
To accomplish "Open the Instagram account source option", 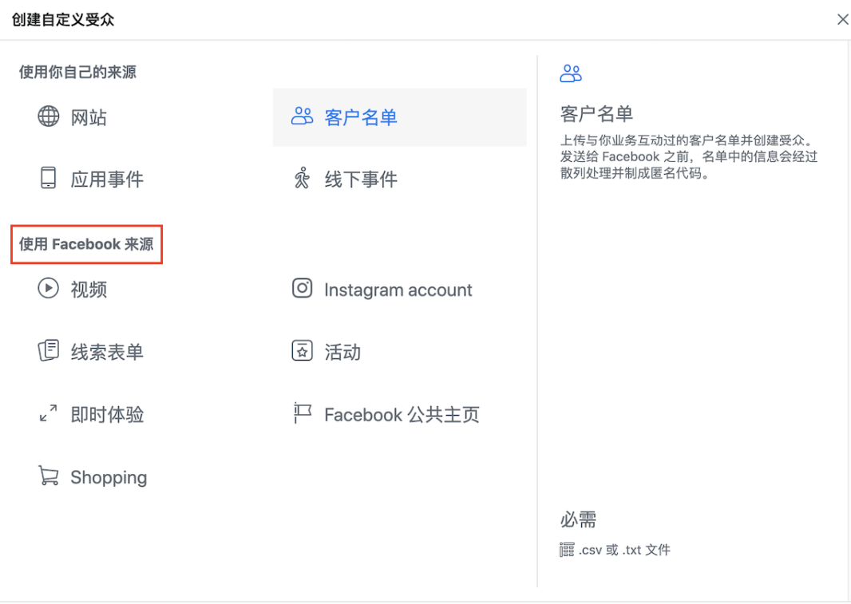I will click(398, 289).
